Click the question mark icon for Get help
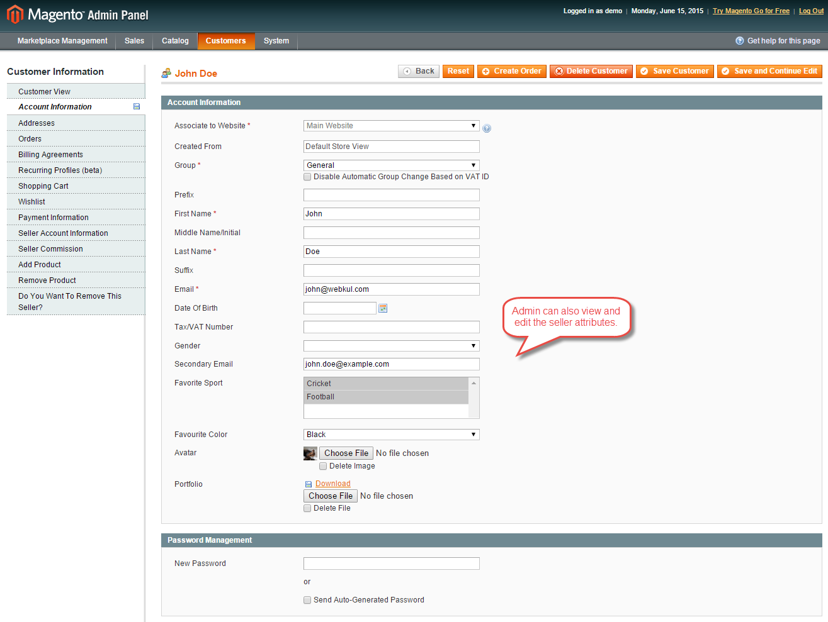The width and height of the screenshot is (828, 622). [x=739, y=40]
